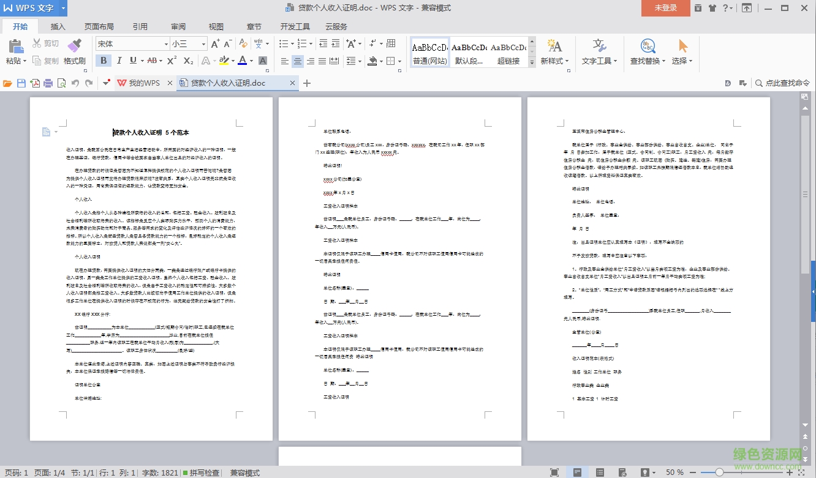816x478 pixels.
Task: Click the clear formatting eraser icon
Action: tap(243, 43)
